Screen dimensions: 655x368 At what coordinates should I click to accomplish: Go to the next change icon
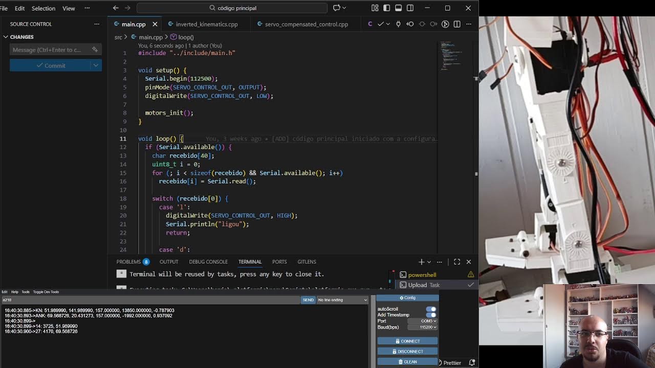click(x=433, y=24)
